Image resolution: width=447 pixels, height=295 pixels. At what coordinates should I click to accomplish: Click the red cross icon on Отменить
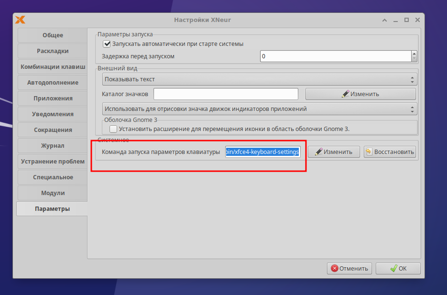(x=335, y=268)
